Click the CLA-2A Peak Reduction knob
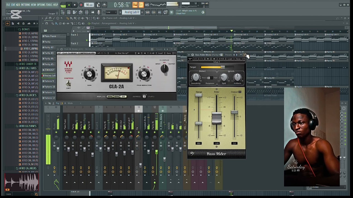 [x=144, y=74]
